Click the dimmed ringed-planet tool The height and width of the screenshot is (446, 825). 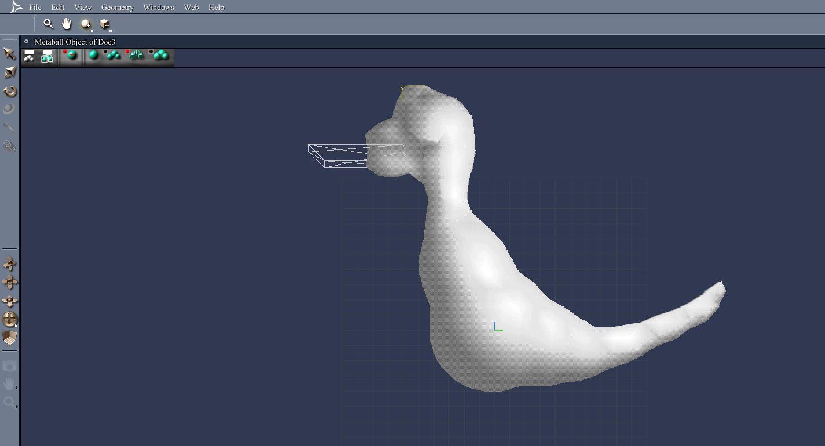(x=9, y=109)
